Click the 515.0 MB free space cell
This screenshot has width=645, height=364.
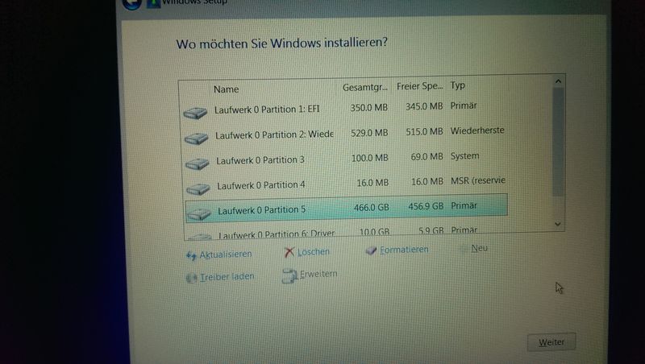coord(425,131)
